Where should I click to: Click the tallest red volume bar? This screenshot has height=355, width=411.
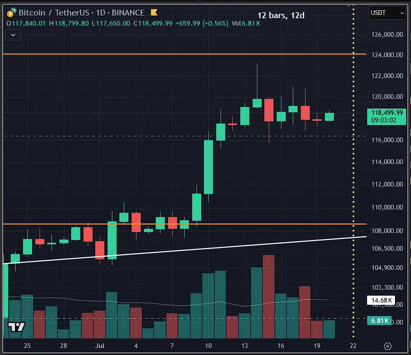click(269, 297)
